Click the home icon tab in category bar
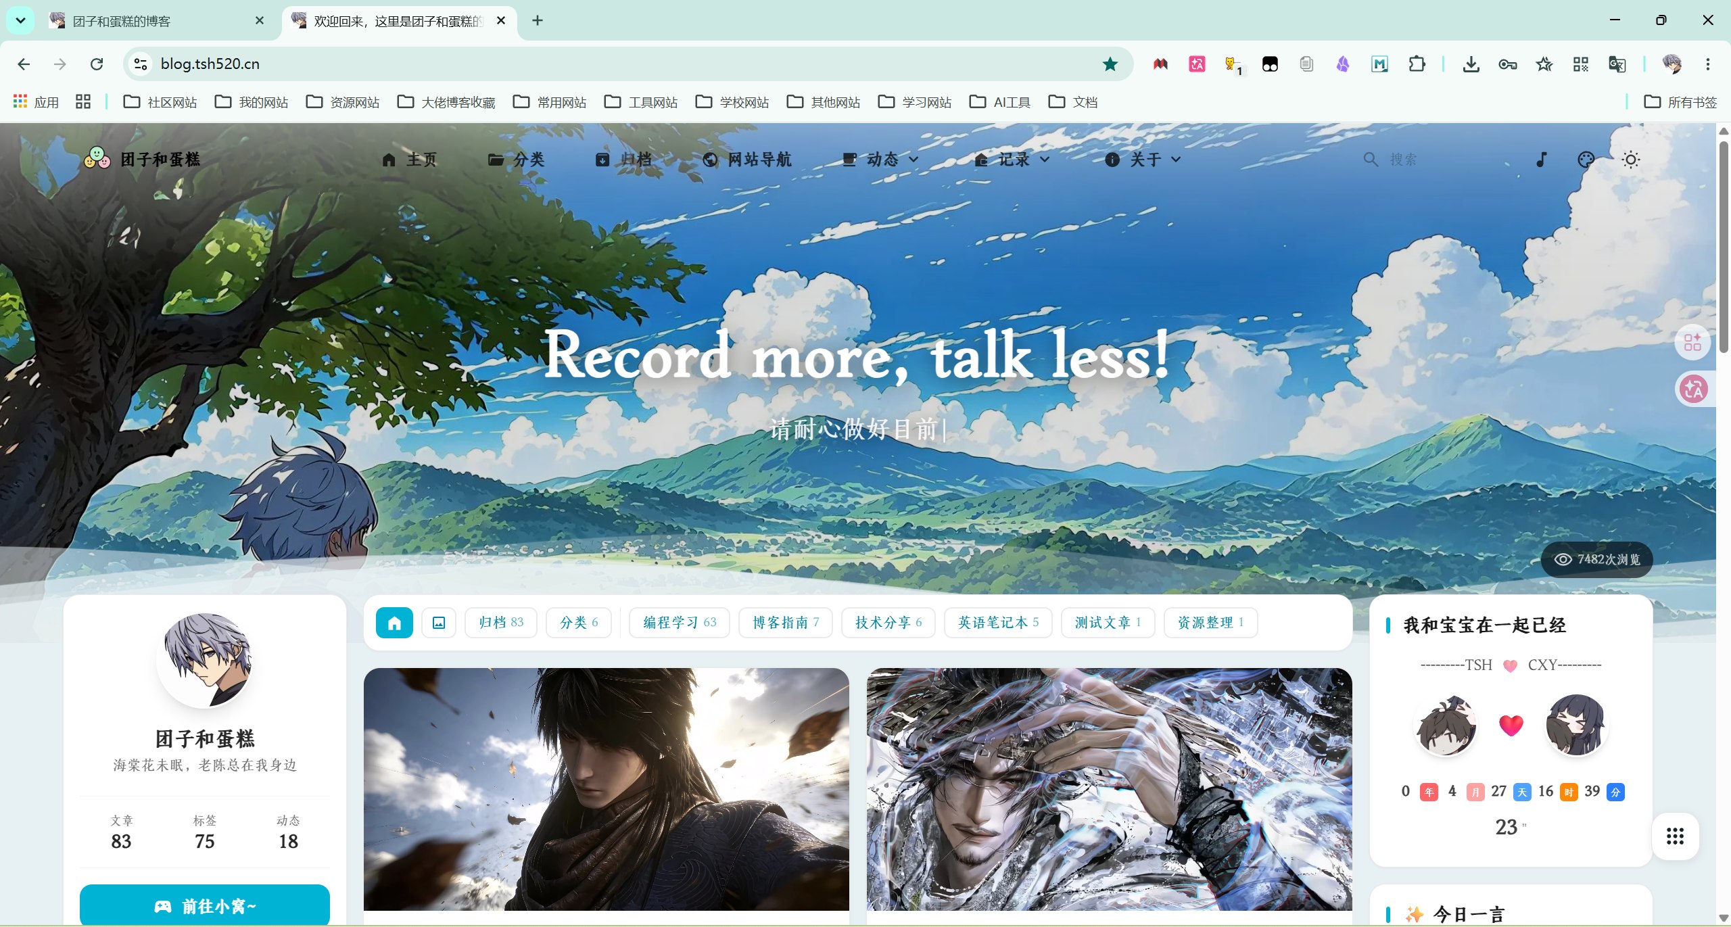This screenshot has width=1731, height=927. pyautogui.click(x=394, y=622)
